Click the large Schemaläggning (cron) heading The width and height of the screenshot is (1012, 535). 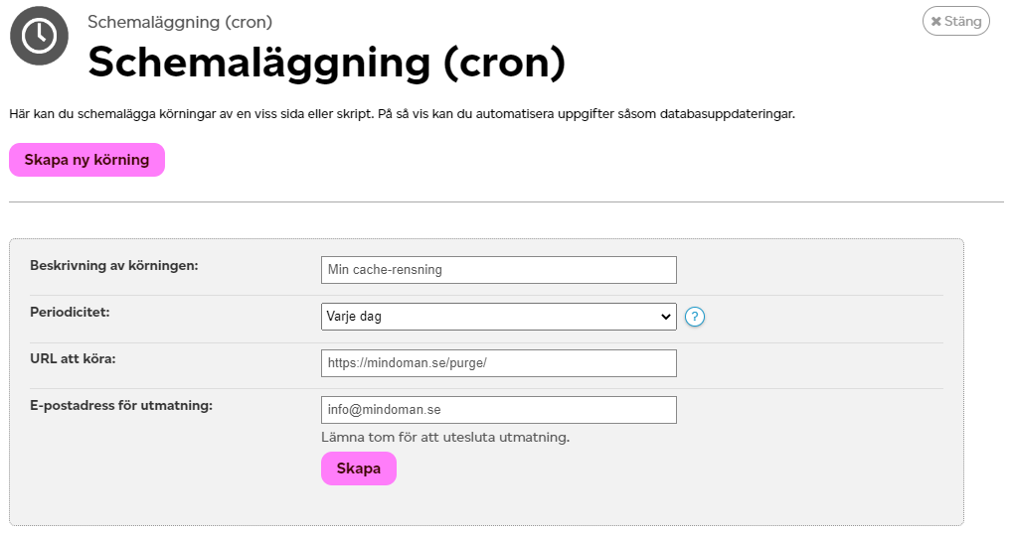pos(327,63)
